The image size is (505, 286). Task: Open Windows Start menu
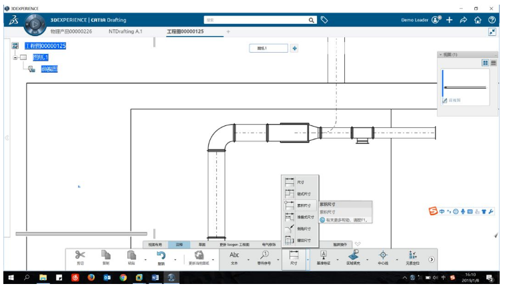tap(11, 277)
